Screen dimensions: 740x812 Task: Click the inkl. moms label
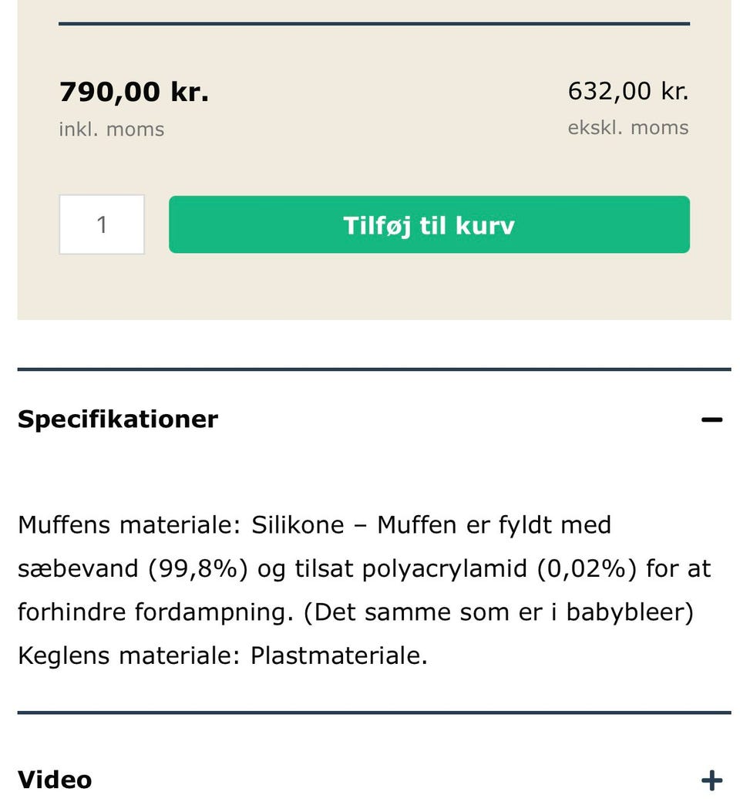pos(113,129)
